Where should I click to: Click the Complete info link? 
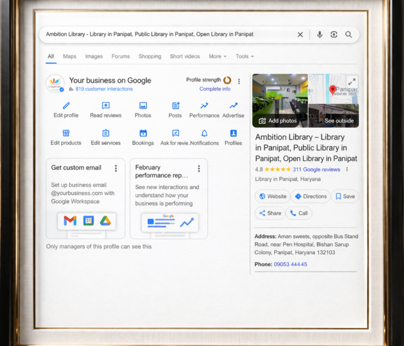(215, 89)
